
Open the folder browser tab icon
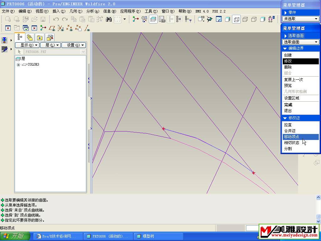coord(30,37)
